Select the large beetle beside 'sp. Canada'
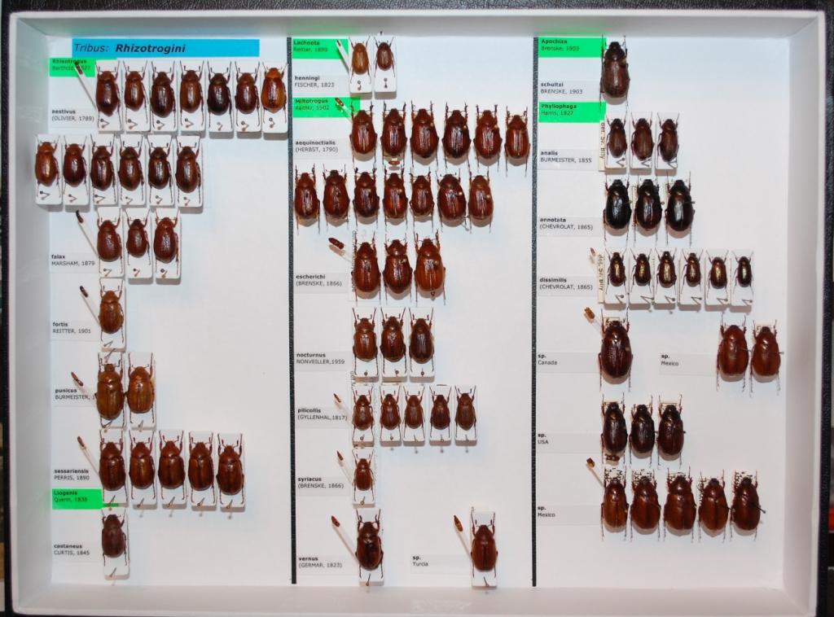 tap(616, 350)
